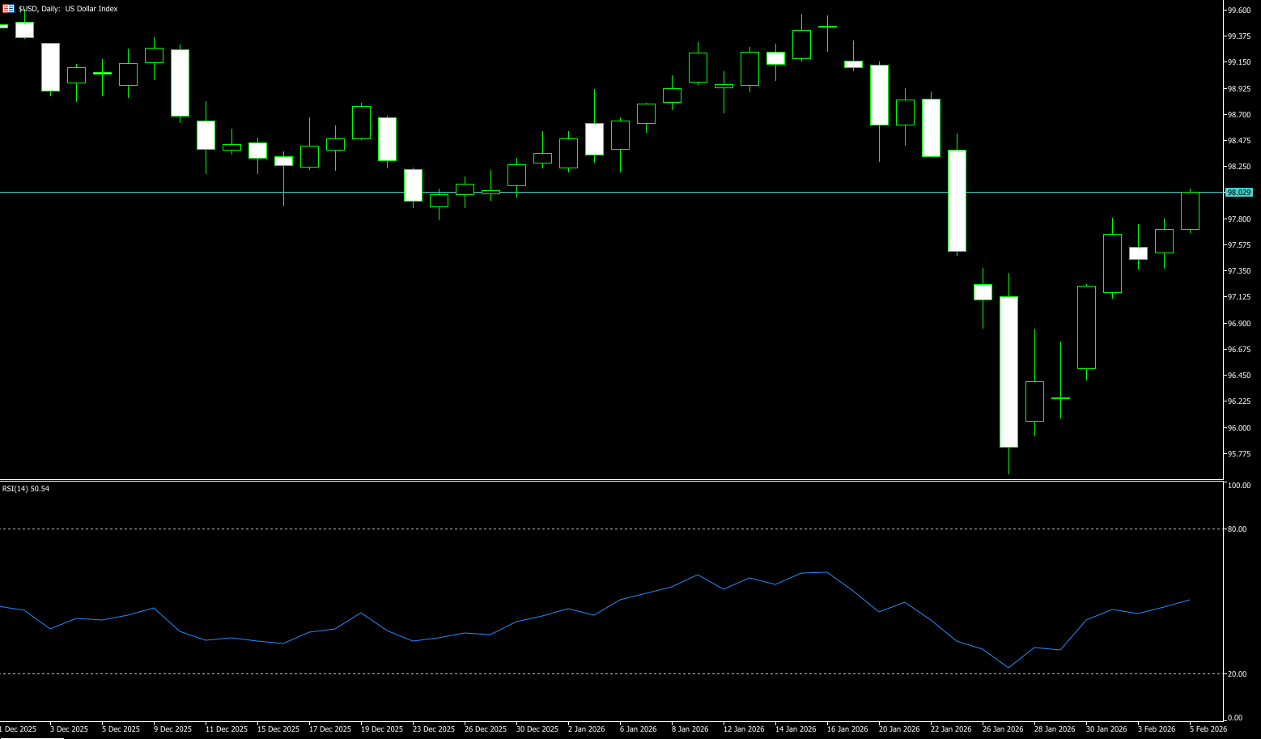
Task: Click the 99.600 label on the price axis
Action: click(1238, 11)
